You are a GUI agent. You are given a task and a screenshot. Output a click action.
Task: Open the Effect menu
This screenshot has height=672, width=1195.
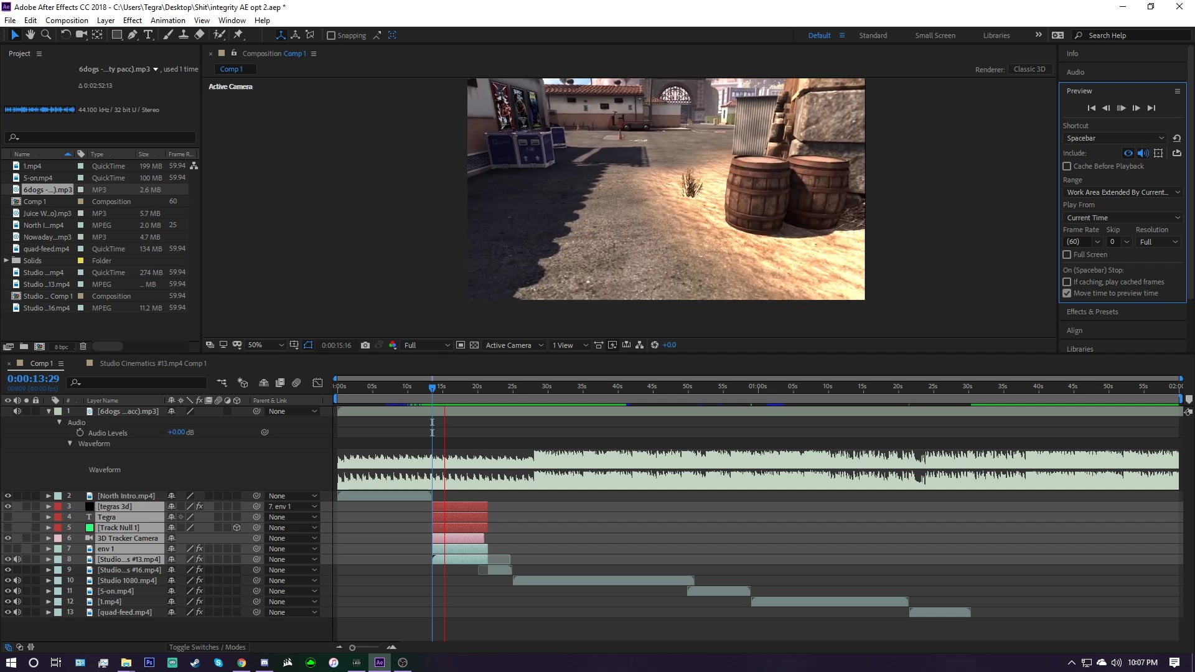click(x=133, y=21)
